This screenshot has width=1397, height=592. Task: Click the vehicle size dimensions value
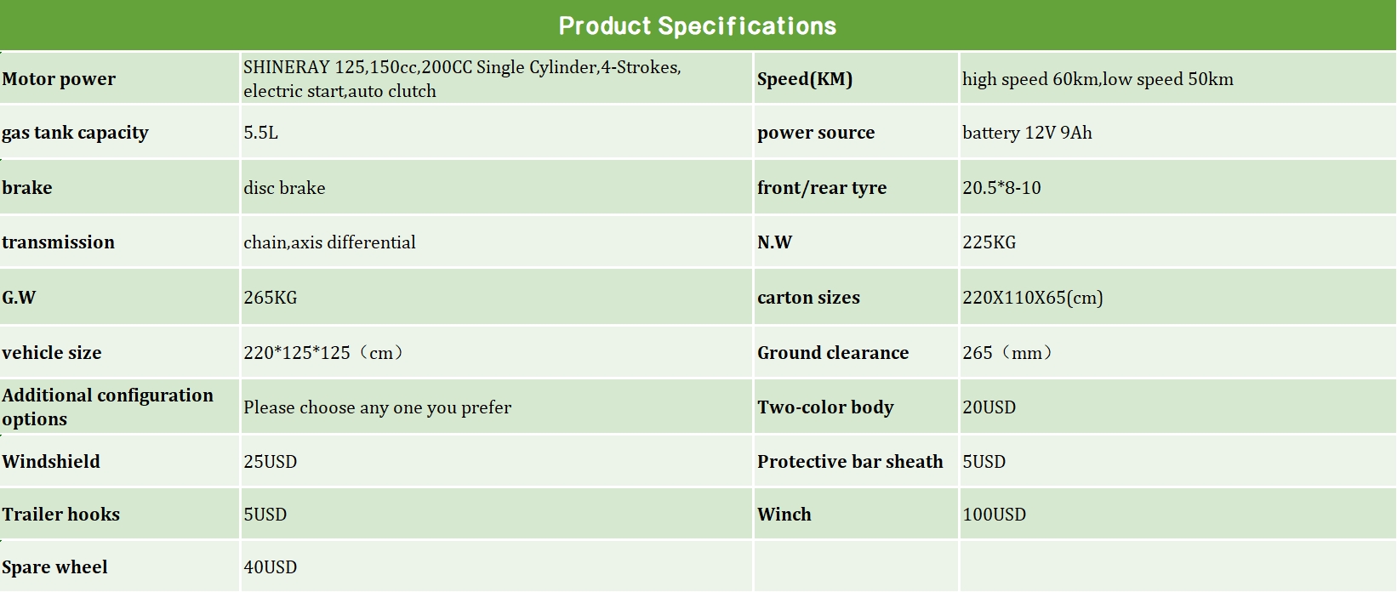pyautogui.click(x=323, y=353)
